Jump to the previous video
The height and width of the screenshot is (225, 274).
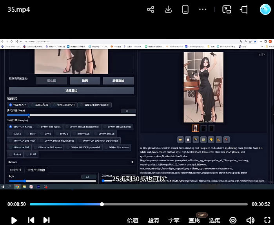tap(31, 220)
